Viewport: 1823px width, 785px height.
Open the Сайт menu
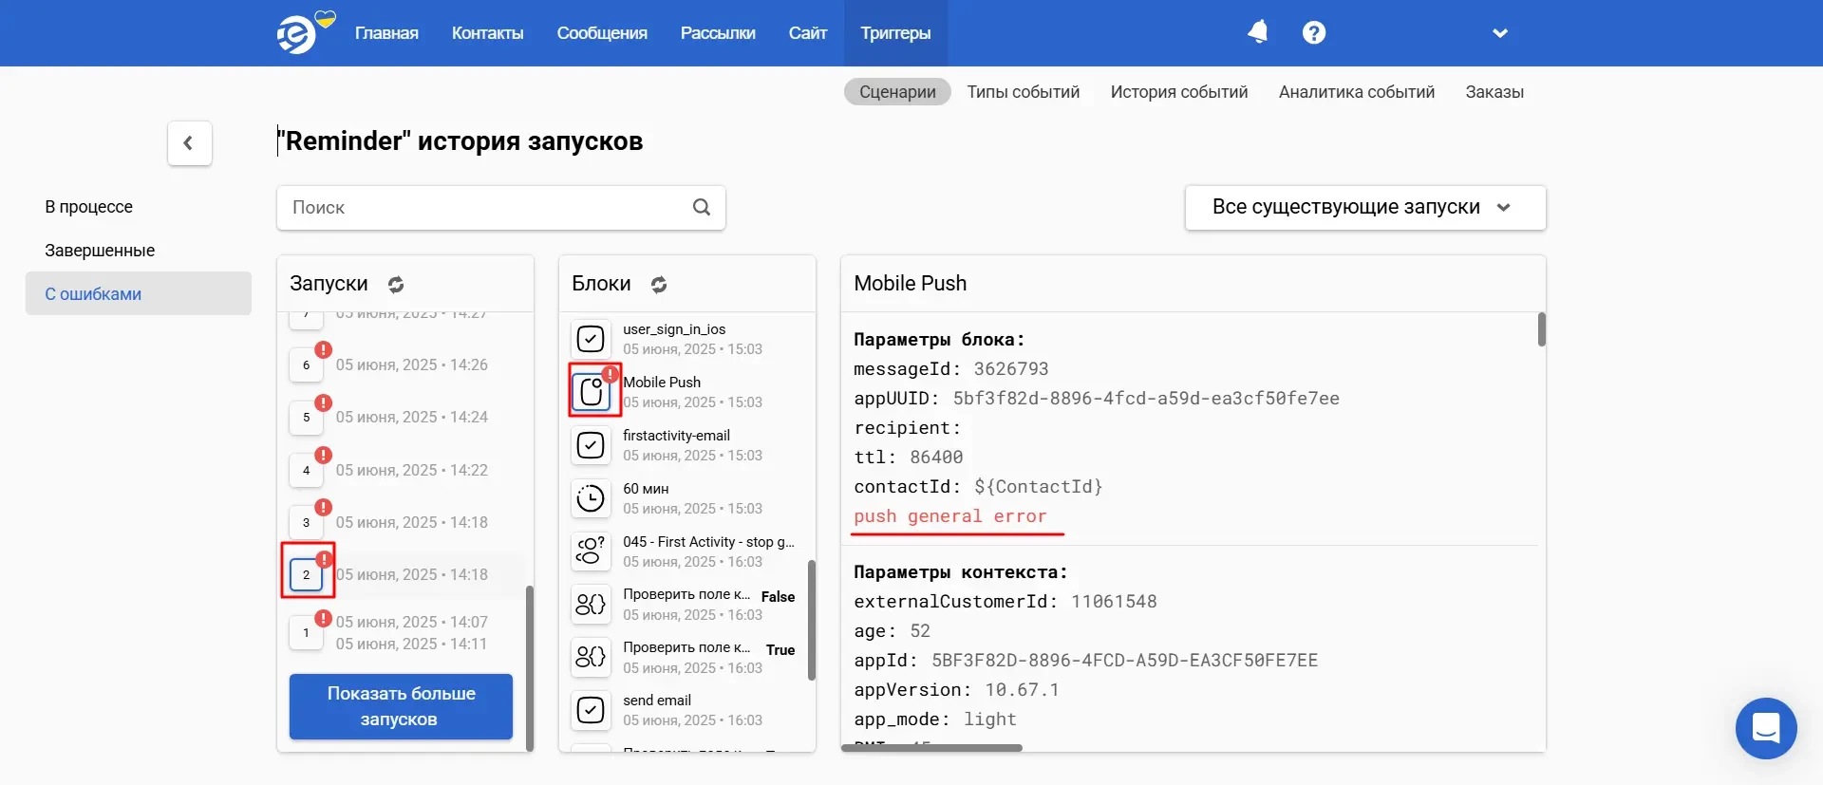click(x=808, y=33)
